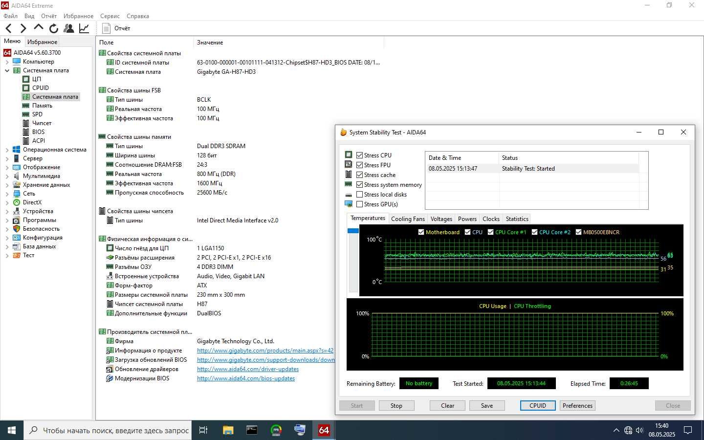The width and height of the screenshot is (704, 440).
Task: Switch to the Statistics tab
Action: tap(517, 219)
